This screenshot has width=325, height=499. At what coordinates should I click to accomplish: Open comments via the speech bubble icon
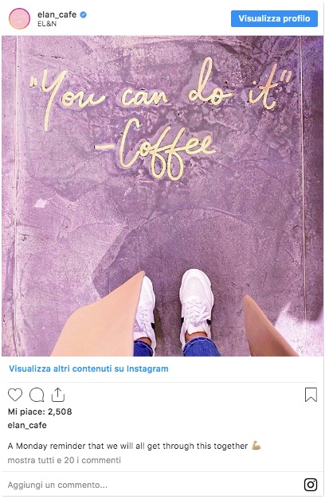tap(37, 395)
